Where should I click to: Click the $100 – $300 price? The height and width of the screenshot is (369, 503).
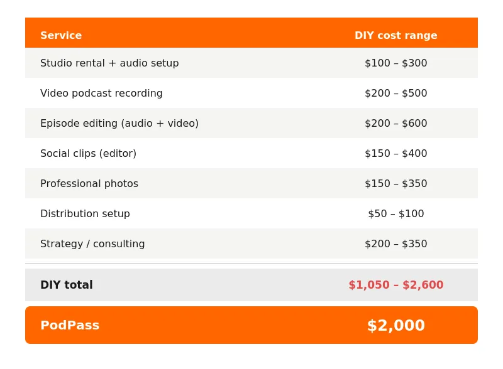tap(395, 63)
